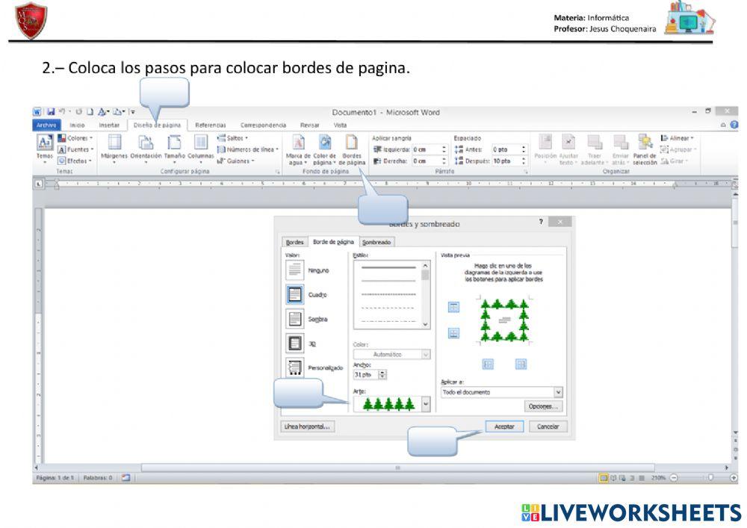Click the Opciones... button

[542, 406]
